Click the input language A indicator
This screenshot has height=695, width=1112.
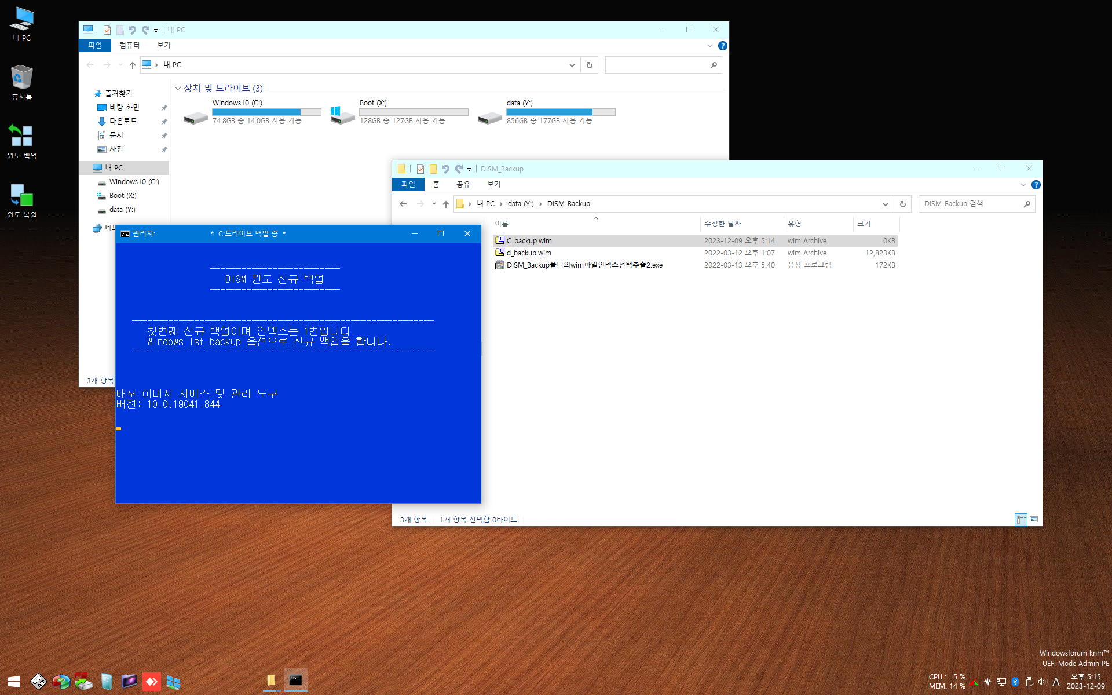(1056, 682)
